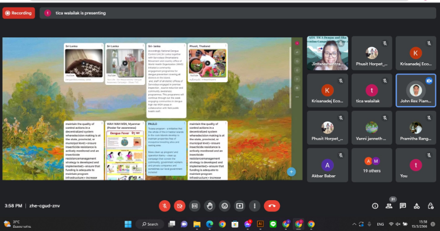Viewport: 440px width, 231px height.
Task: Open the three-dot more options menu
Action: [254, 206]
